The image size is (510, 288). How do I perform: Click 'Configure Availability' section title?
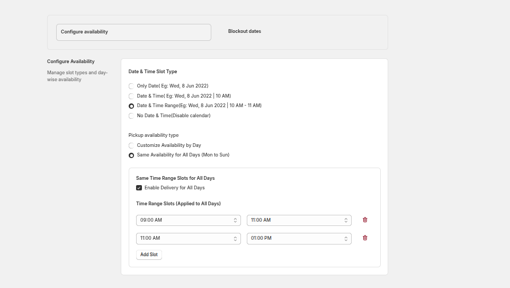tap(71, 61)
